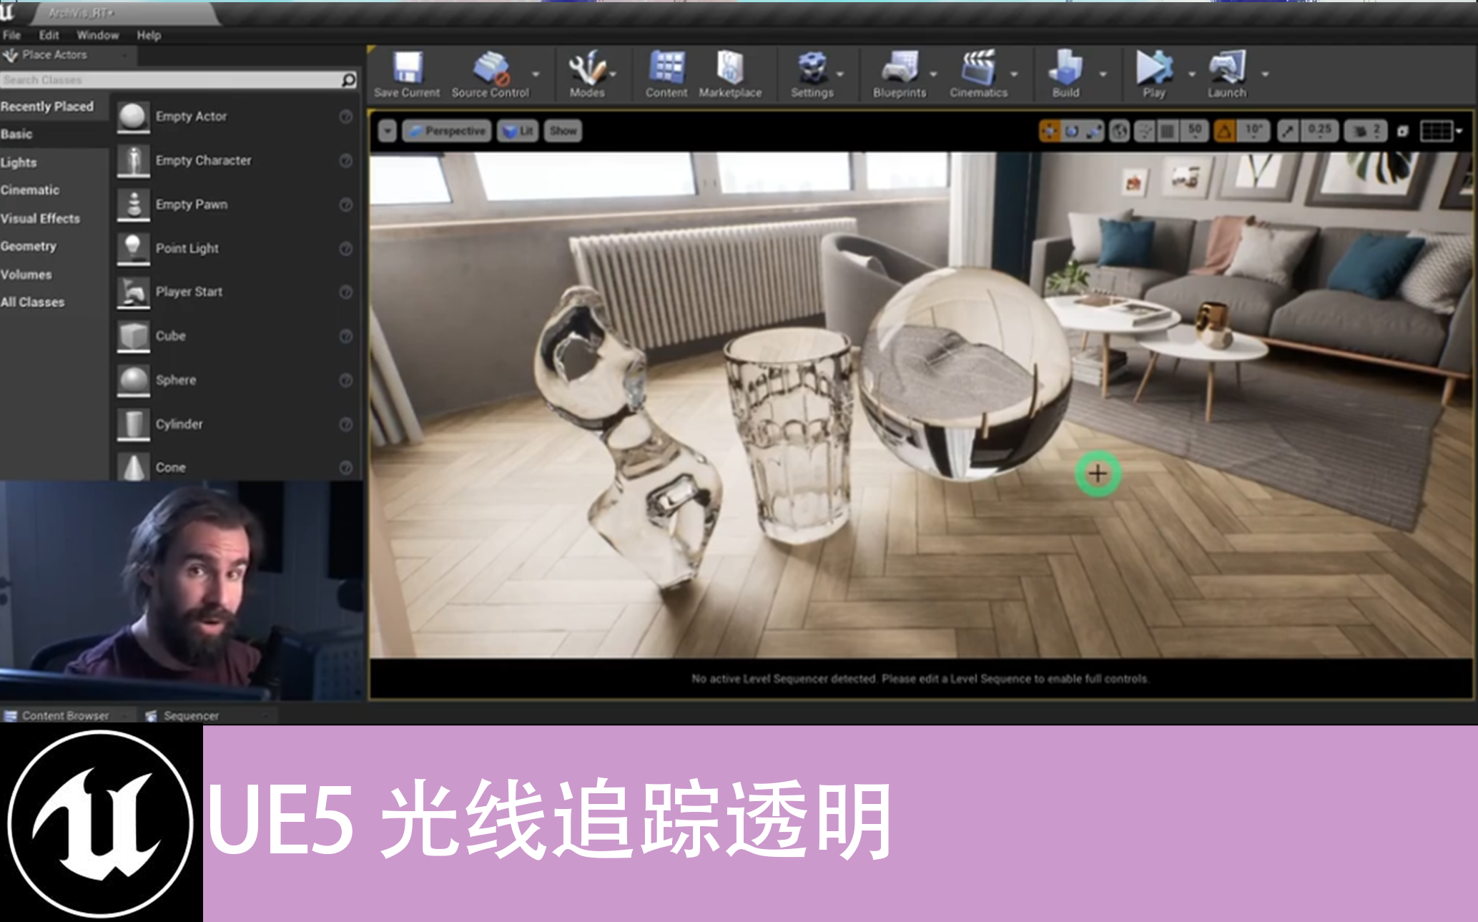The width and height of the screenshot is (1478, 922).
Task: Open the grid snap value 50 dropdown
Action: (1195, 131)
